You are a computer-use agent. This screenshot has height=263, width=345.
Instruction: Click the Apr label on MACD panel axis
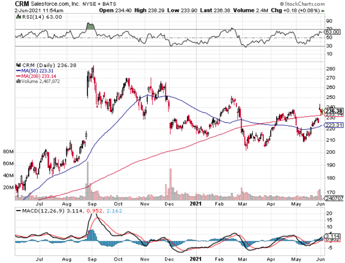click(271, 259)
